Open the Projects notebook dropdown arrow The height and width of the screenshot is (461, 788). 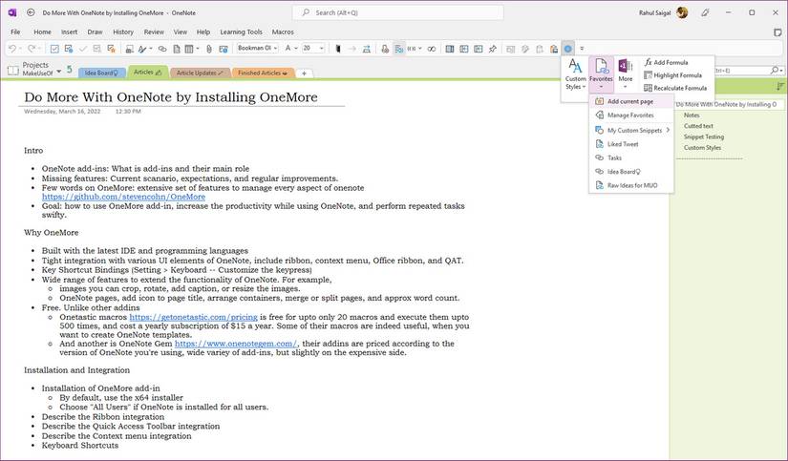59,71
